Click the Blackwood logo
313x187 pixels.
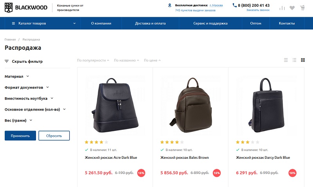[x=26, y=7]
